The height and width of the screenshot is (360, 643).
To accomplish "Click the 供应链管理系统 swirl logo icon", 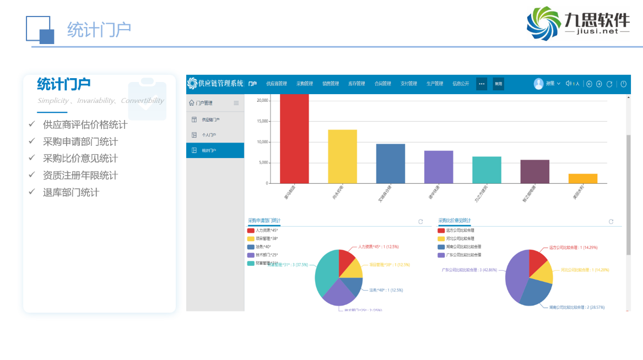I will (192, 84).
